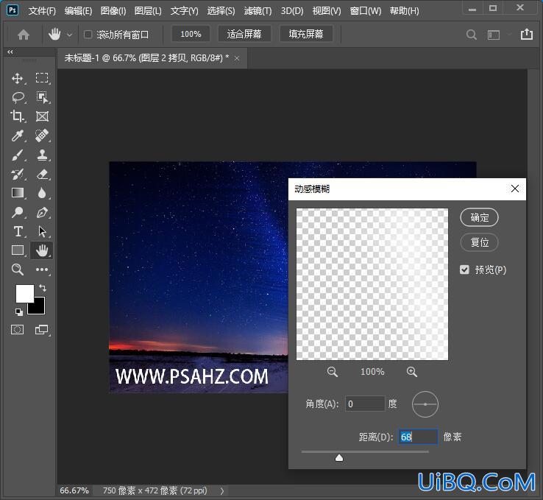Open the 视图(V) menu

pyautogui.click(x=327, y=11)
